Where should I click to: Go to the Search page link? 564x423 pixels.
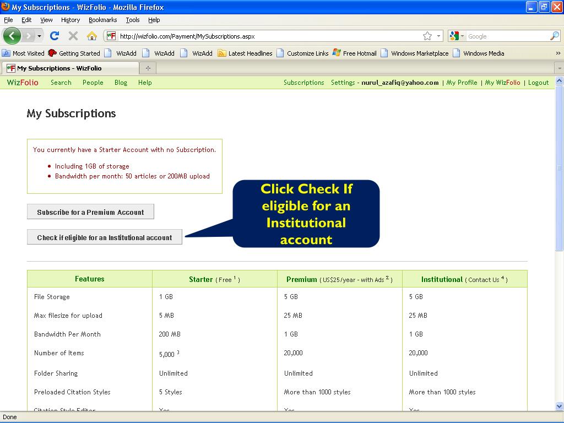click(x=61, y=83)
